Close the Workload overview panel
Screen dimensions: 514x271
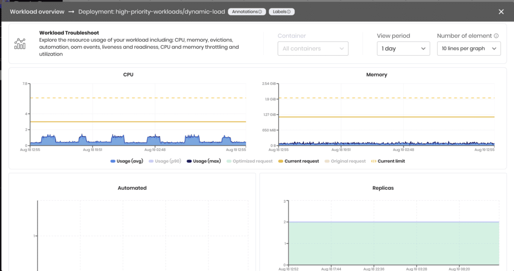coord(500,12)
